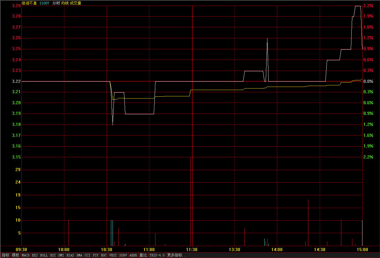Image resolution: width=380 pixels, height=258 pixels.
Task: Switch to the VRSI indicator
Action: tap(113, 255)
